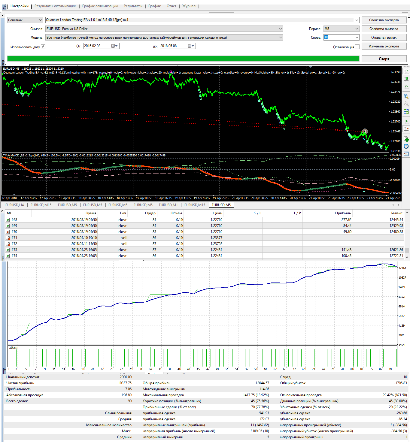
Task: Click the Свойства эксперта button
Action: coord(384,20)
